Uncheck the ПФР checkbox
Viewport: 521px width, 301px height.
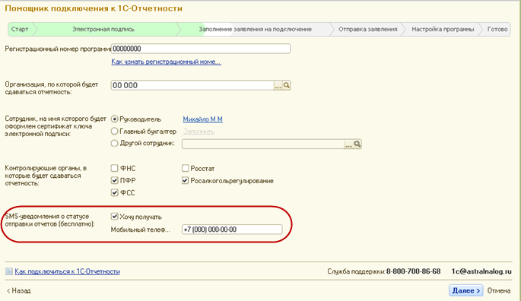[x=115, y=180]
